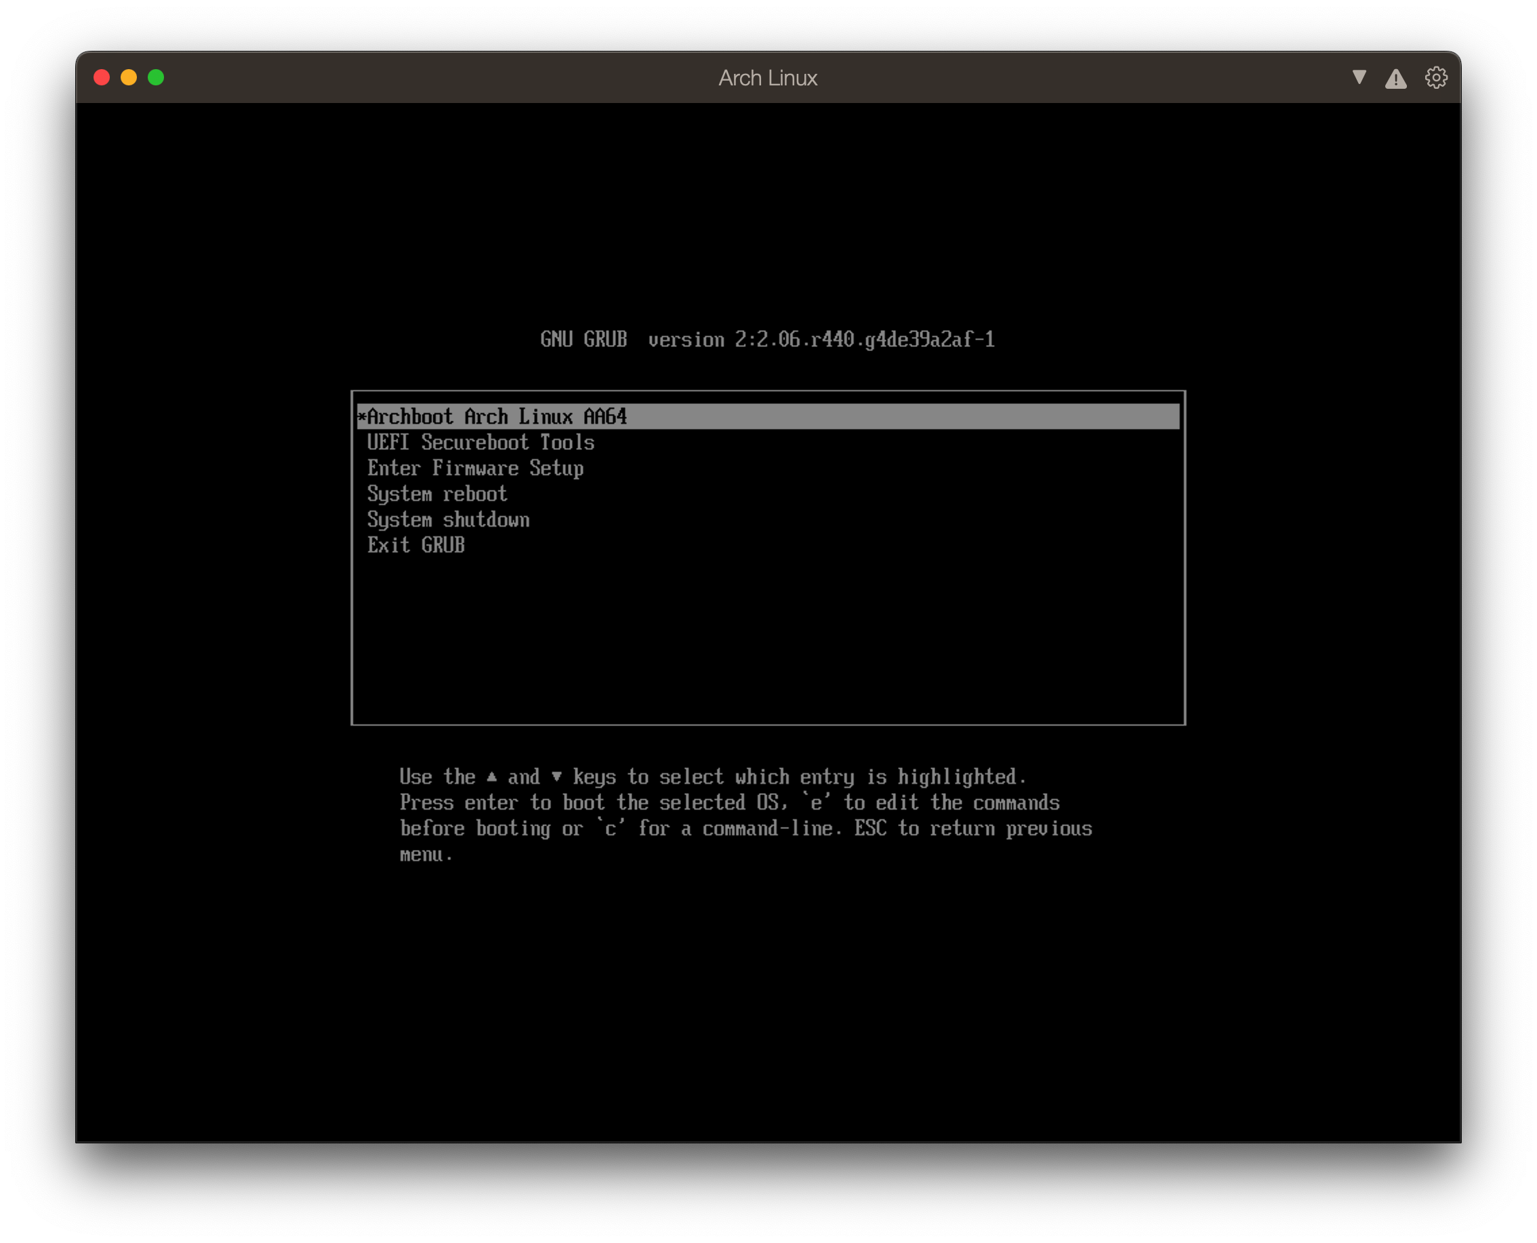Click the down arrow glyph in help text

(556, 777)
